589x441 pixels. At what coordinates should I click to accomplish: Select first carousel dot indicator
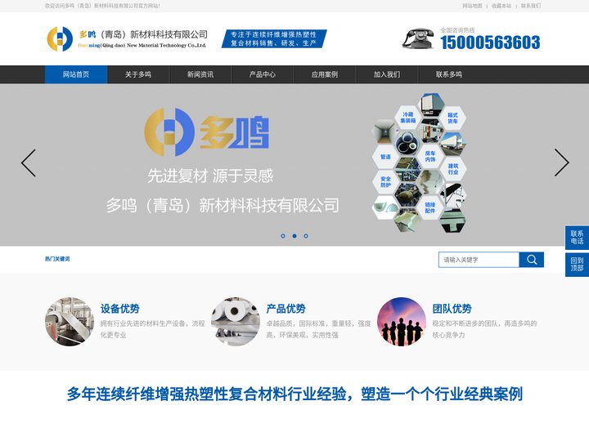click(283, 236)
